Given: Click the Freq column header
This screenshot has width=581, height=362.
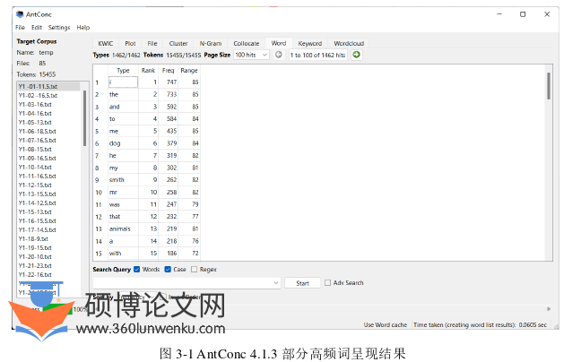Looking at the screenshot, I should coord(168,70).
